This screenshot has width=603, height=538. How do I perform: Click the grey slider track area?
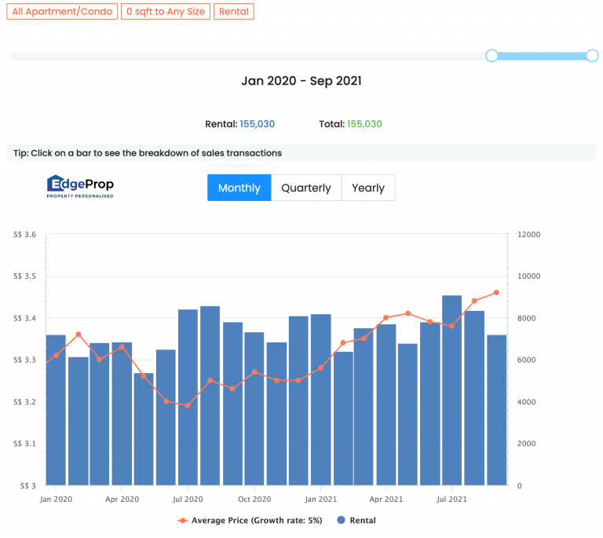point(236,57)
